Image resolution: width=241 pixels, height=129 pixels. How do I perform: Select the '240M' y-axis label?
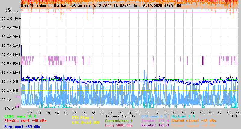16,37
